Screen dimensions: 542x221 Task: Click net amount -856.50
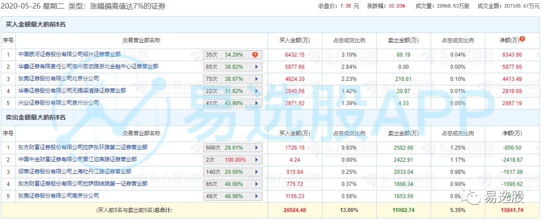click(512, 148)
